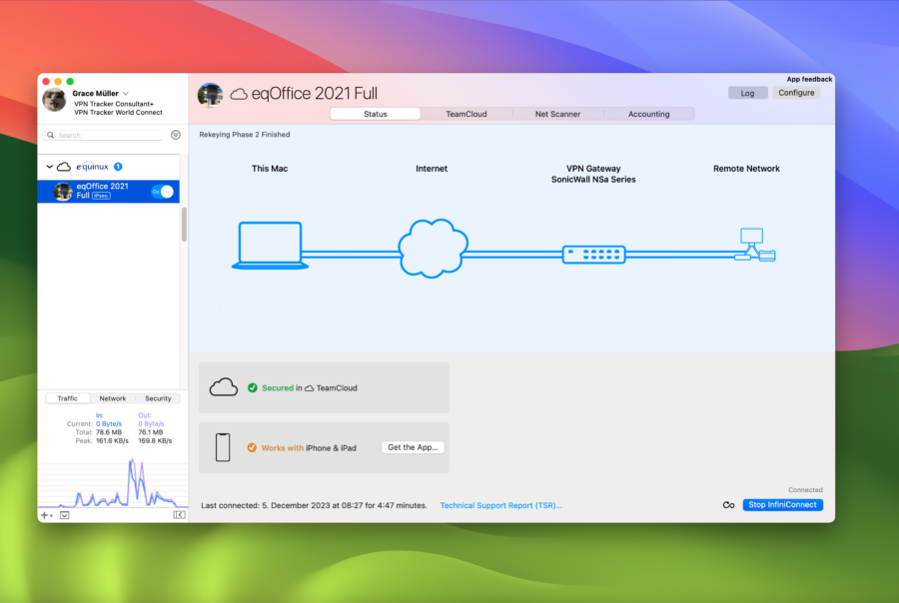The image size is (899, 603).
Task: Switch to the Network statistics tab
Action: point(112,398)
